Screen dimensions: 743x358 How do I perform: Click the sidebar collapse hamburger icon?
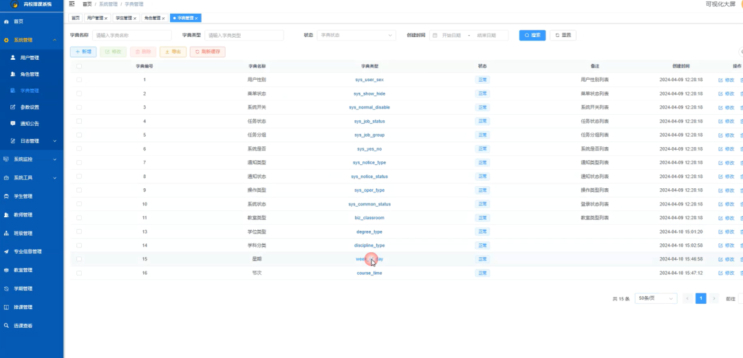point(72,4)
